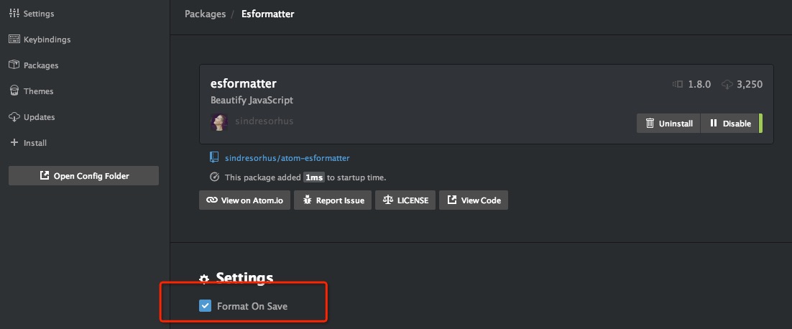Click the sindresorhus author avatar
This screenshot has width=792, height=329.
pyautogui.click(x=218, y=122)
